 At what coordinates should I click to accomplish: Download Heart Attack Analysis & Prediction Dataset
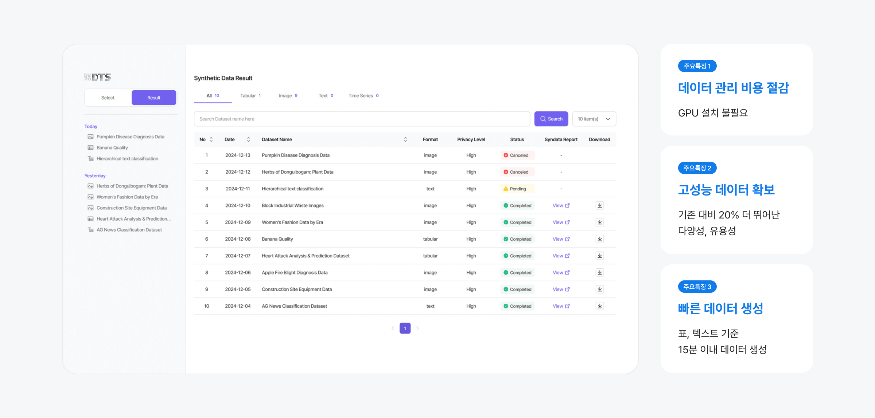point(599,256)
